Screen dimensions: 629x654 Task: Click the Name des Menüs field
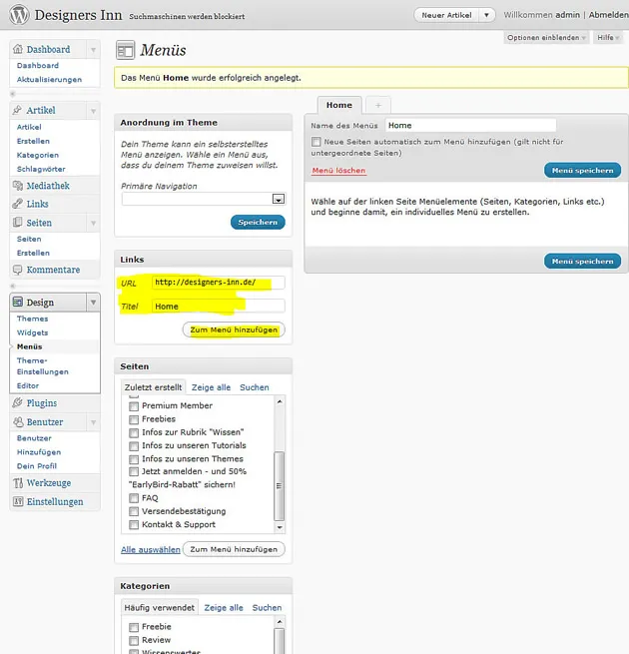click(x=470, y=125)
